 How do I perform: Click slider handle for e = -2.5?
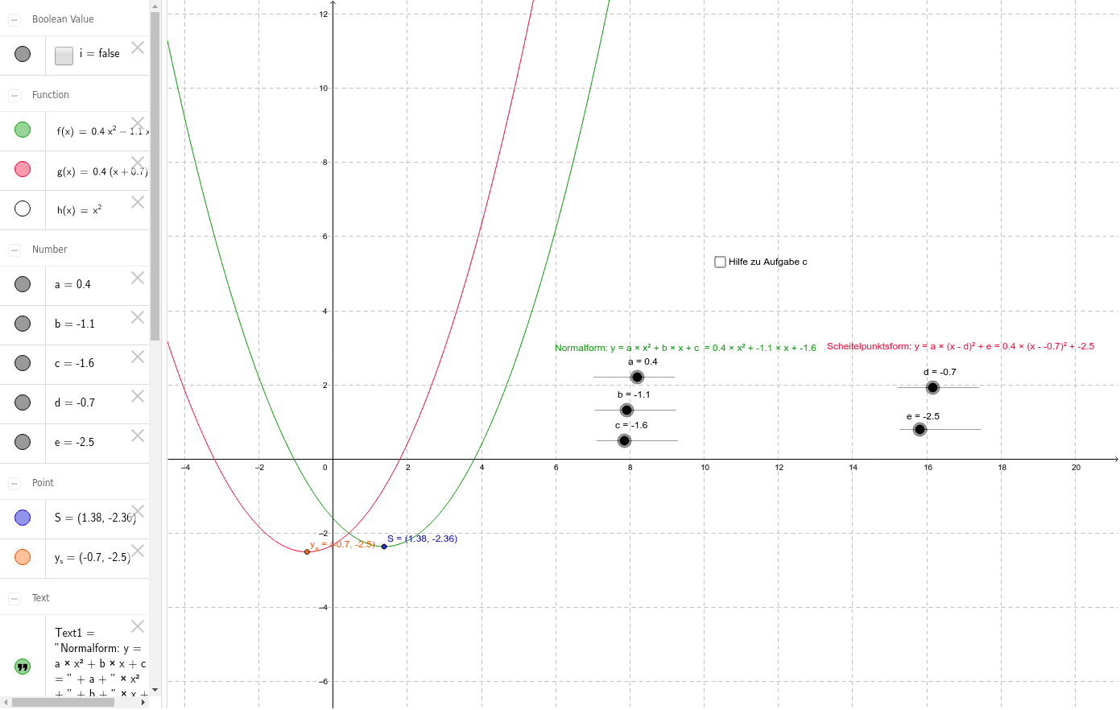point(920,429)
